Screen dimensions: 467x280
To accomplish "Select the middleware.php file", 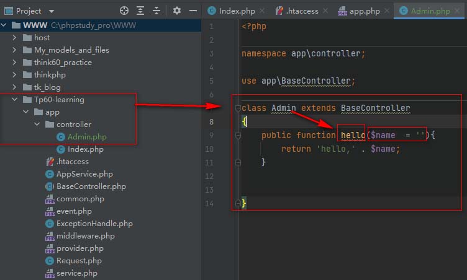I will pyautogui.click(x=85, y=236).
